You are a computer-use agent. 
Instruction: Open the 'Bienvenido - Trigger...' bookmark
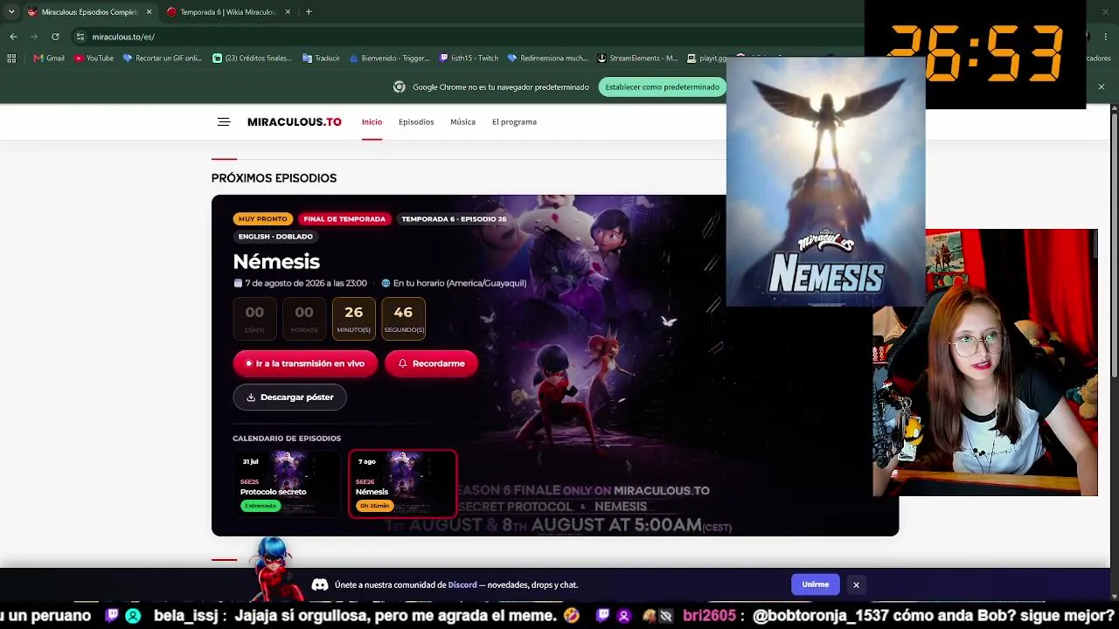(x=389, y=59)
